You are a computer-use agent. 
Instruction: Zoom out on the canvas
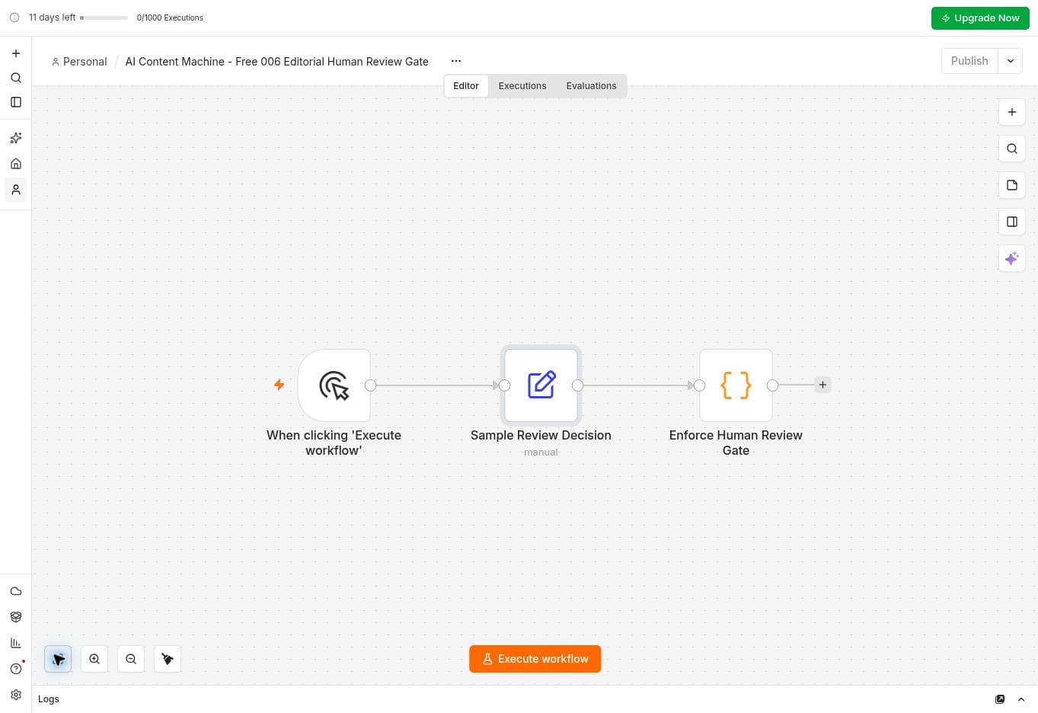coord(131,659)
